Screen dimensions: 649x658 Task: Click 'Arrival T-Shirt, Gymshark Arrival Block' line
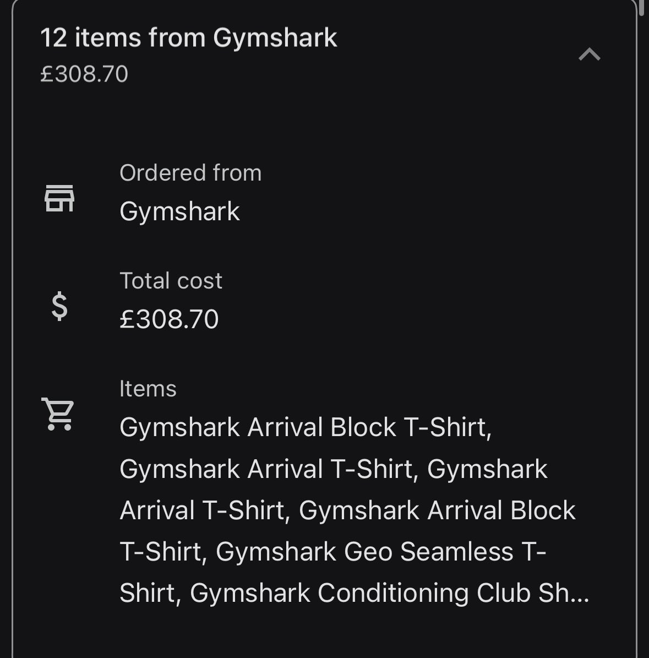(347, 510)
